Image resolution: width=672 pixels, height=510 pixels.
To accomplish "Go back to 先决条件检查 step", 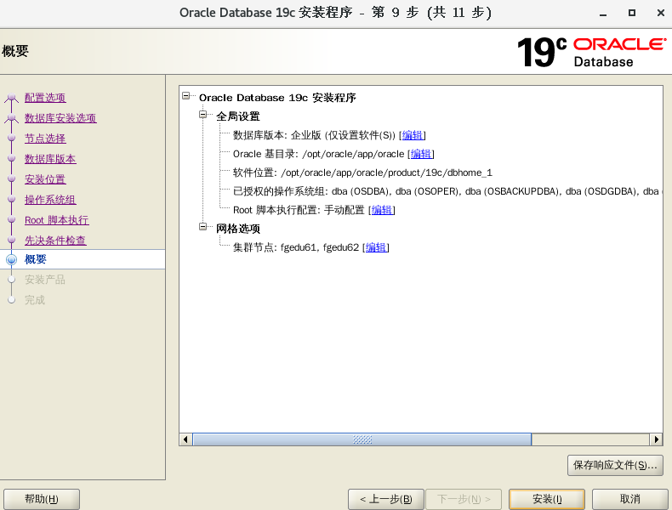I will pyautogui.click(x=55, y=241).
